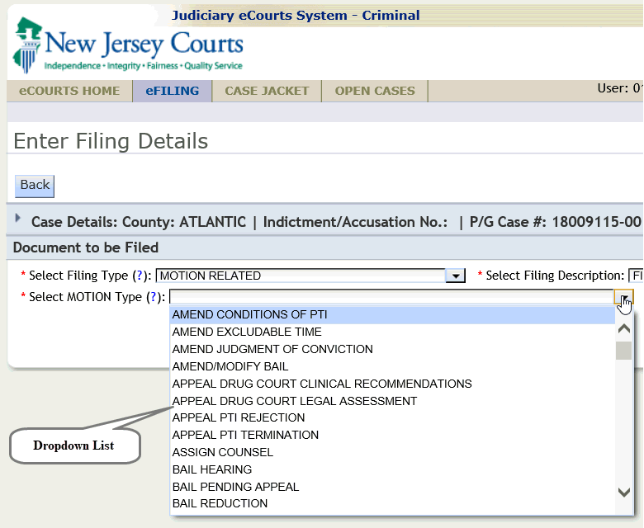Open the OPEN CASES tab
The width and height of the screenshot is (644, 528).
[x=375, y=91]
